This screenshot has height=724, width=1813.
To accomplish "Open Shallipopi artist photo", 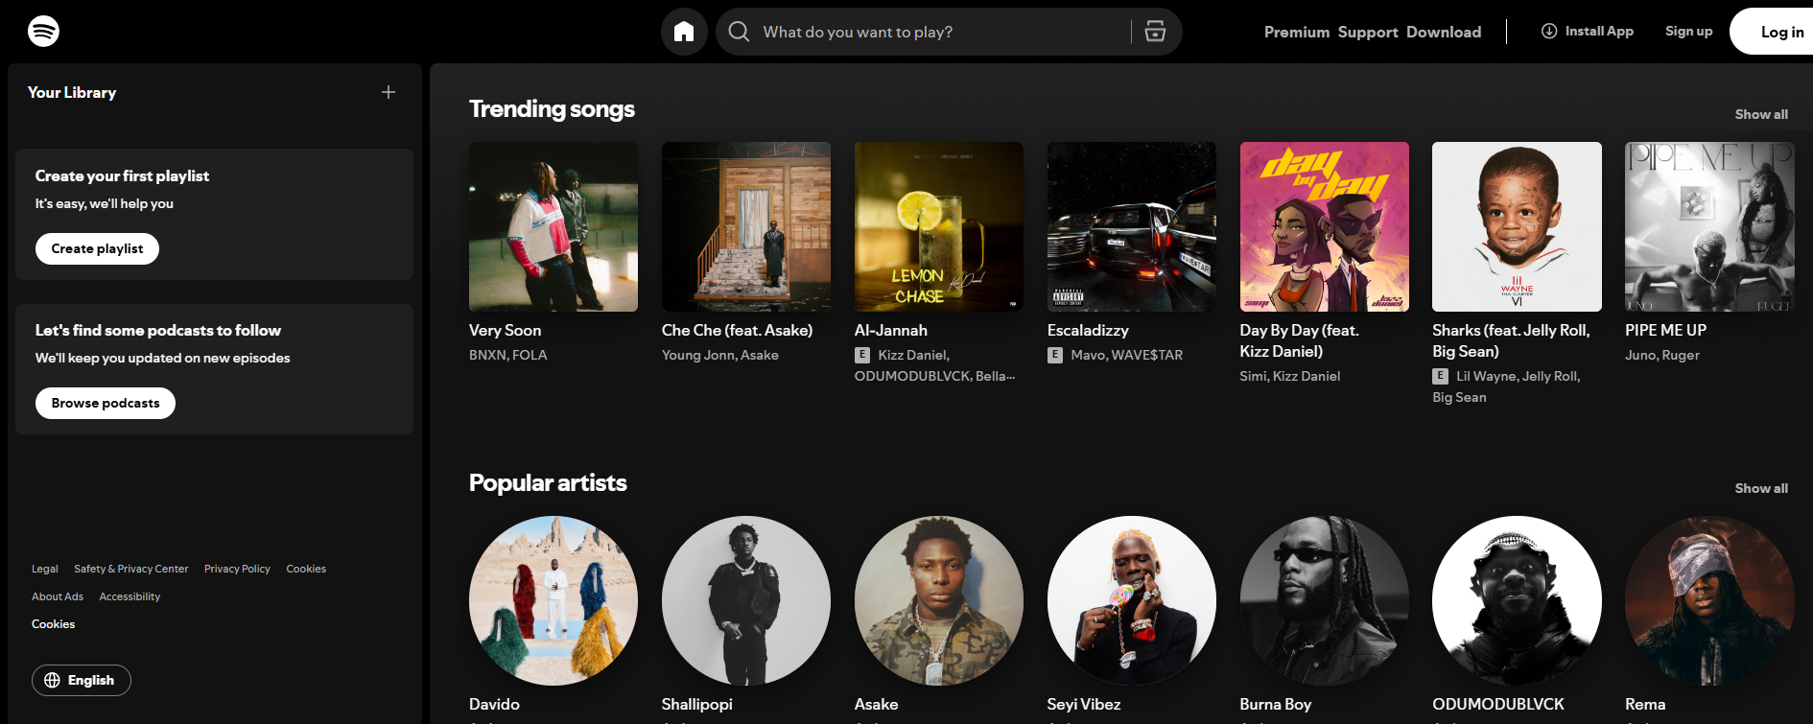I will pos(746,600).
